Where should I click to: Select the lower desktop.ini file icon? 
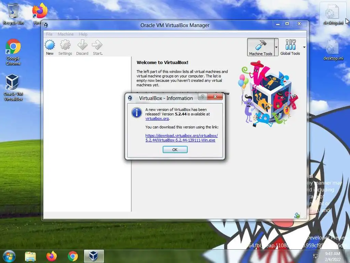click(333, 50)
